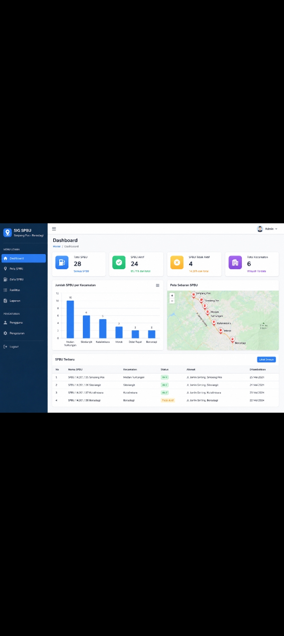Click SPBU 14.201.138 Berastagi row name
The height and width of the screenshot is (636, 284).
84,400
